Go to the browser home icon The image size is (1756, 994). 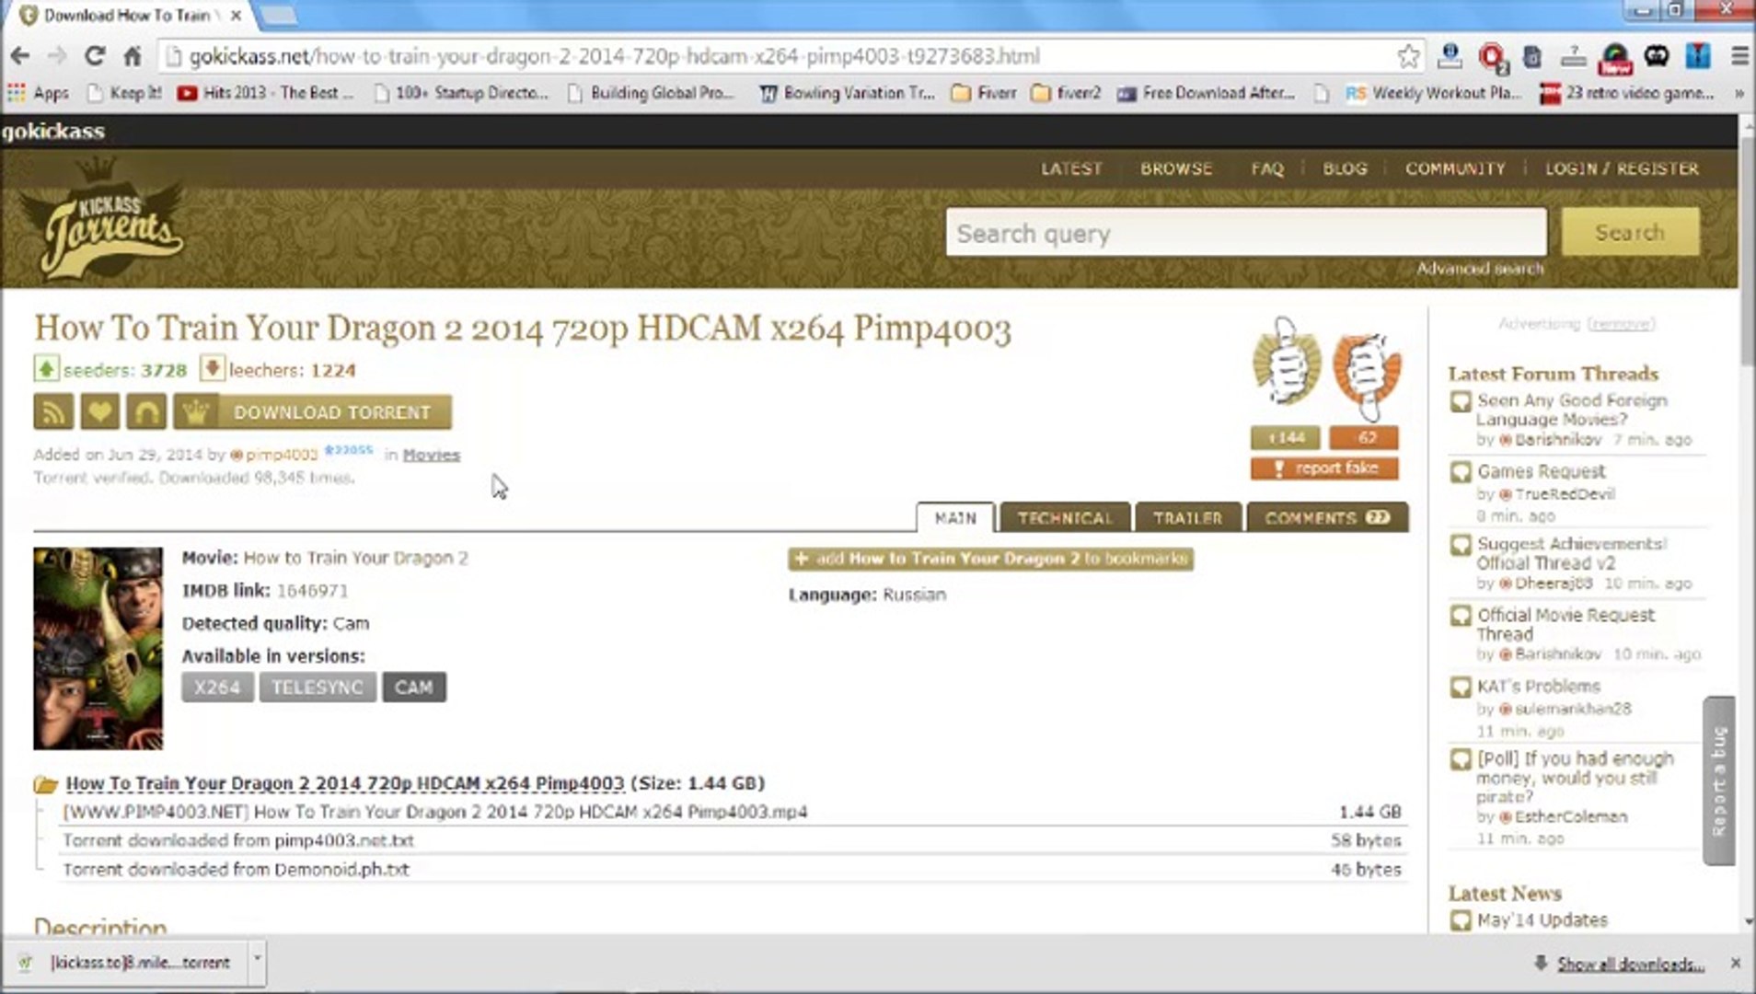point(133,56)
